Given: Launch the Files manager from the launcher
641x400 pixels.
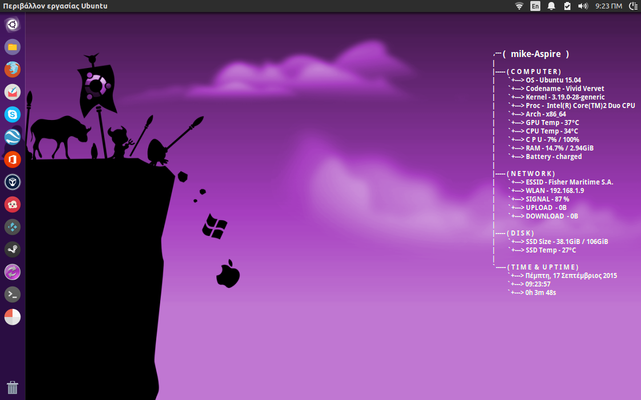Looking at the screenshot, I should click(13, 47).
